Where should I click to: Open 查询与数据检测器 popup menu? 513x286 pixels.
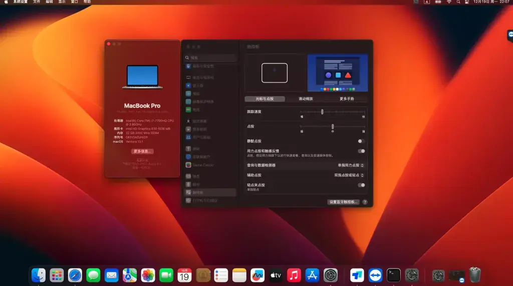coord(351,165)
